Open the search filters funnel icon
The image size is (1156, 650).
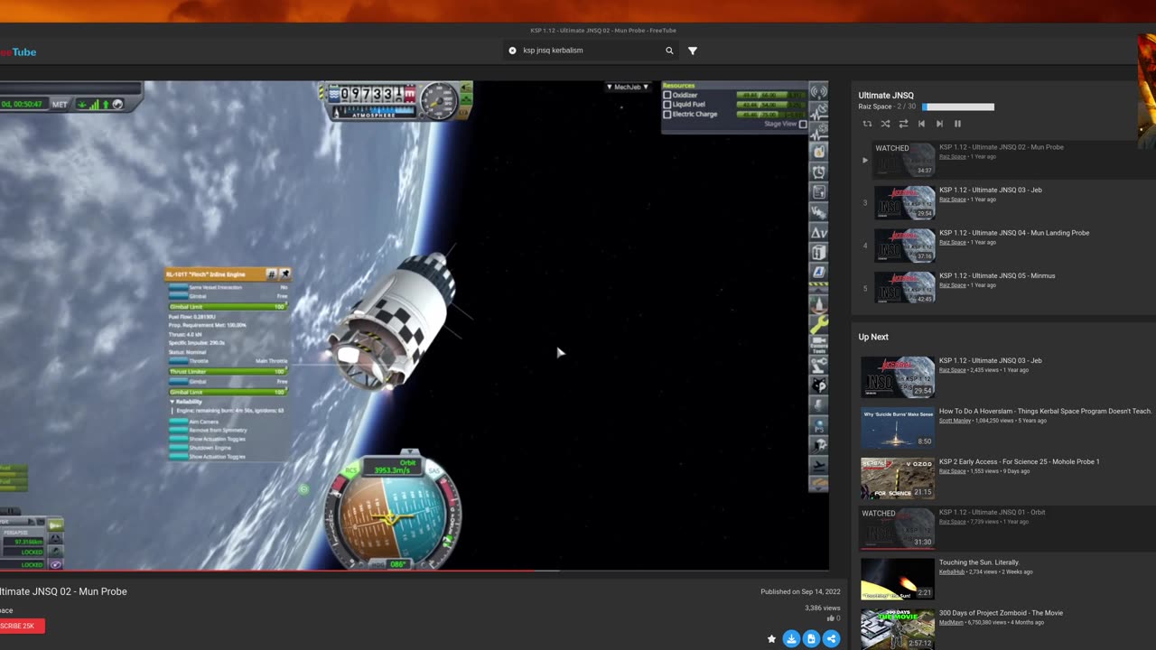[693, 51]
